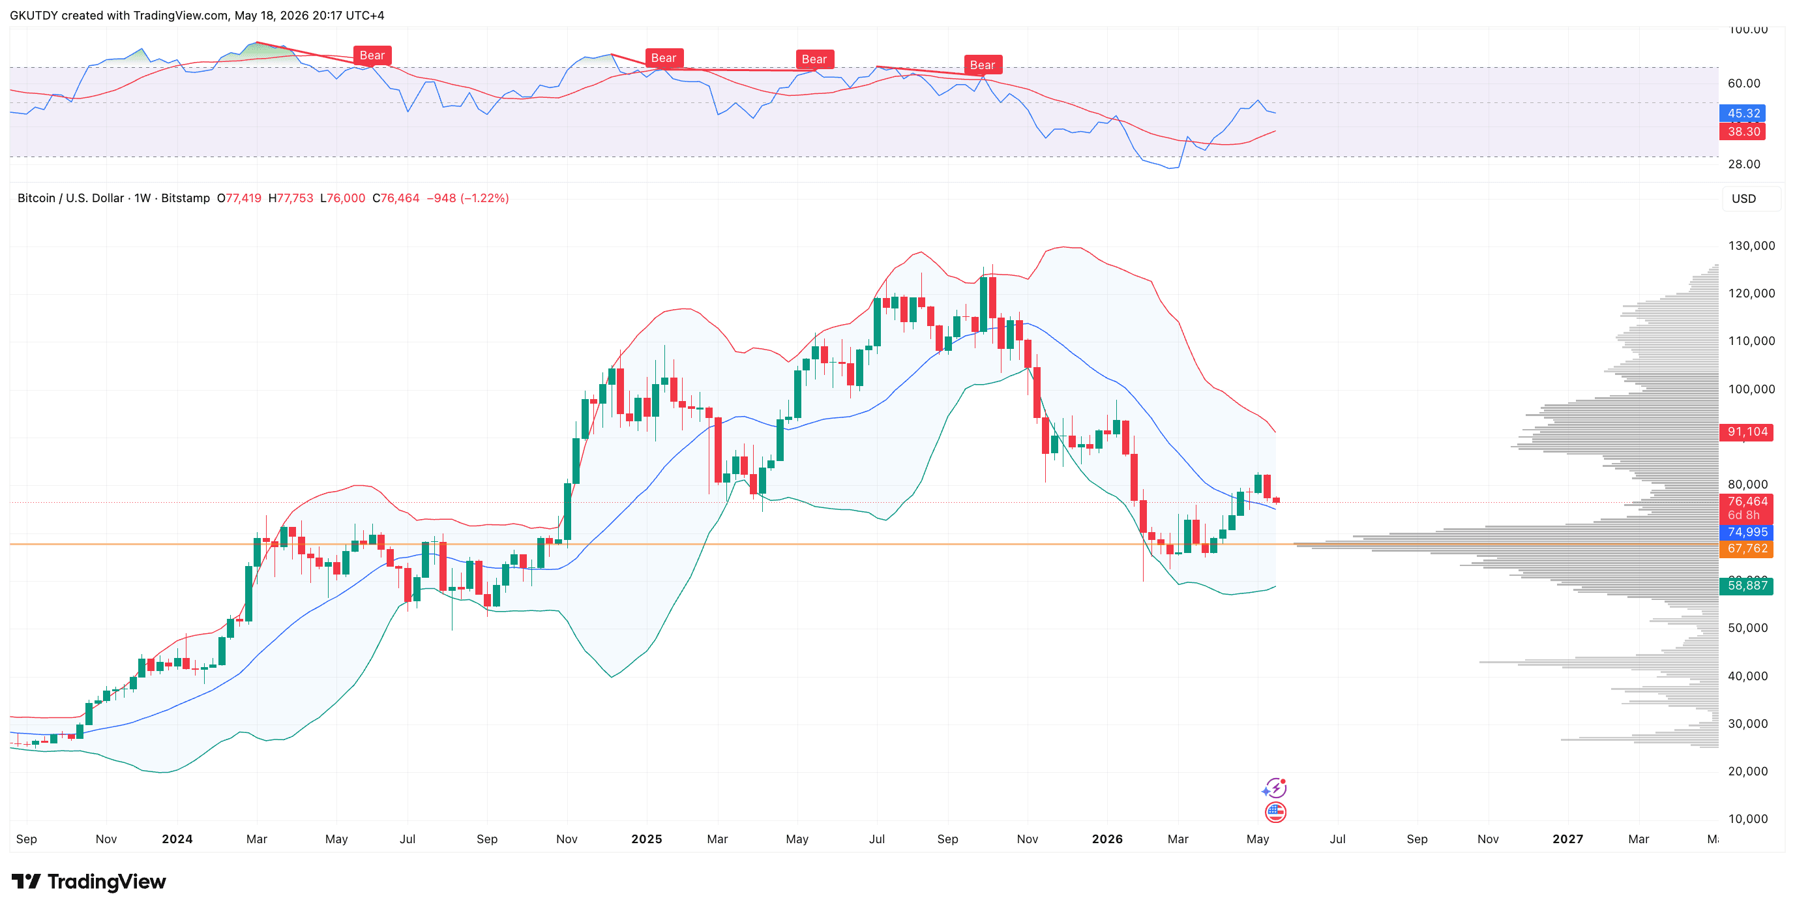This screenshot has height=911, width=1795.
Task: Click the 2026 label on time axis
Action: tap(1107, 839)
